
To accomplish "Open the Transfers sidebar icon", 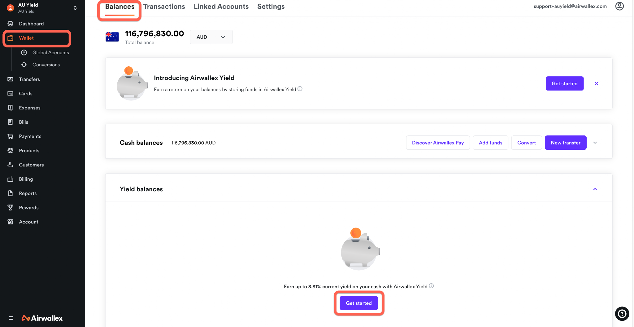I will (11, 79).
